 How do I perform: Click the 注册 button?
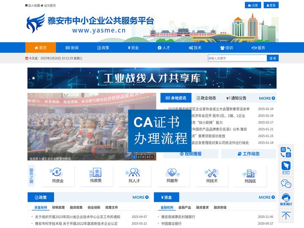point(253,5)
